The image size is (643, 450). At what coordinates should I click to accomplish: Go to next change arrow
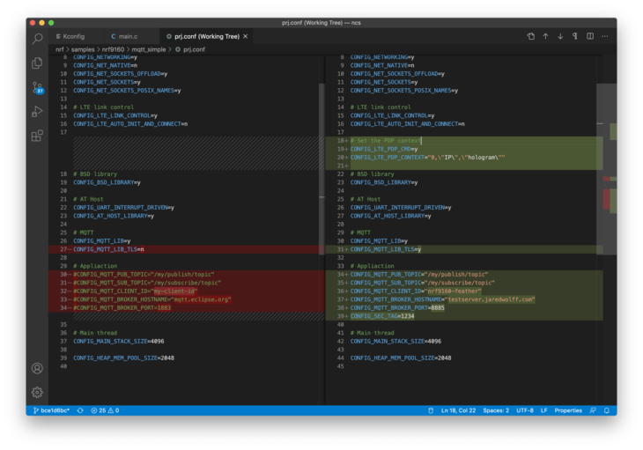tap(560, 36)
